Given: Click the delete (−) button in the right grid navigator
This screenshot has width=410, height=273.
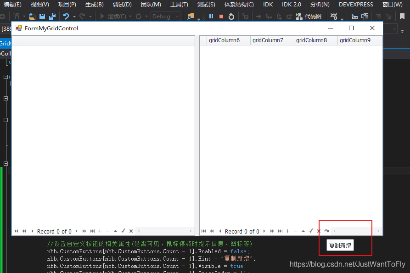Looking at the screenshot, I should tap(296, 231).
